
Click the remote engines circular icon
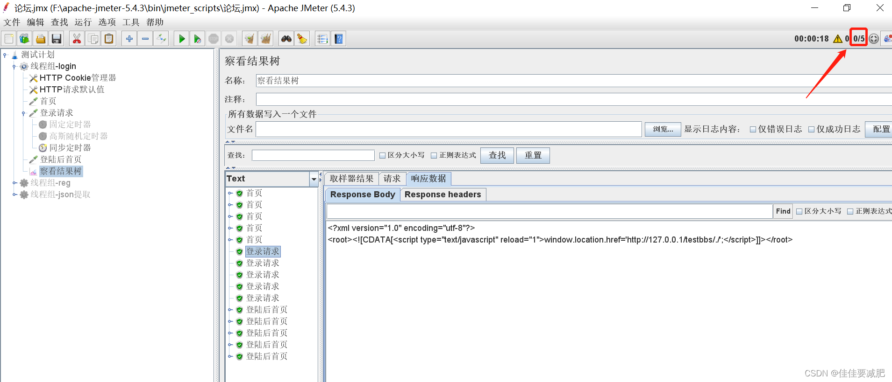coord(874,39)
